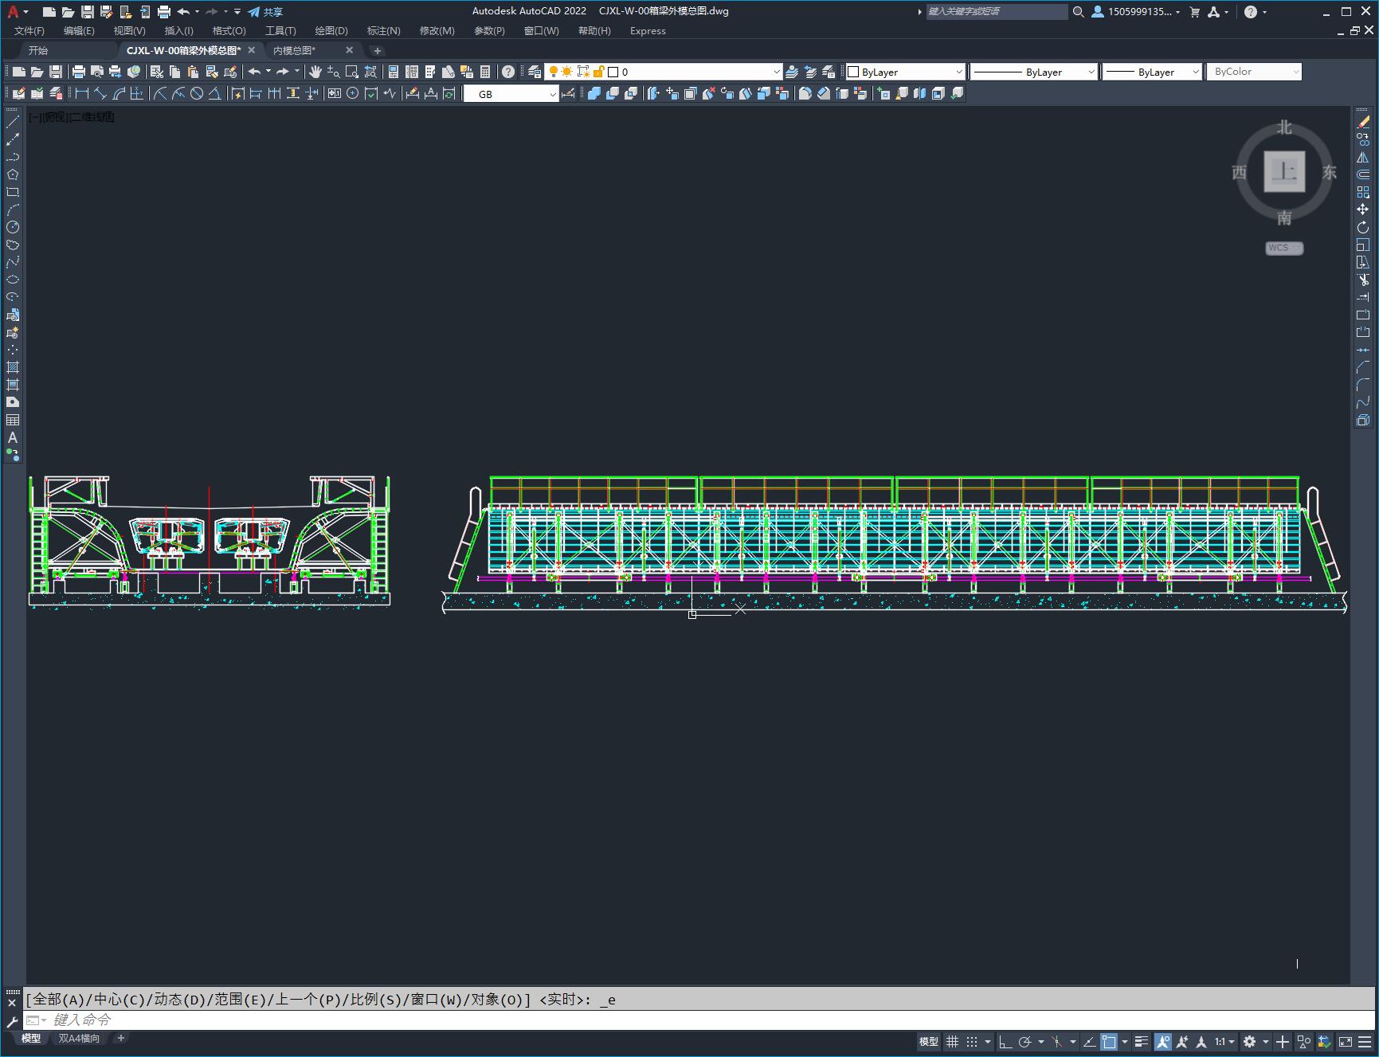Screen dimensions: 1379x1057
Task: Activate the Trim tool
Action: 1363,280
